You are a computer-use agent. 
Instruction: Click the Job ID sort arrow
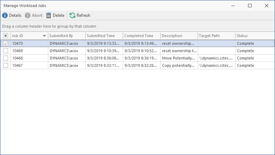coord(44,36)
